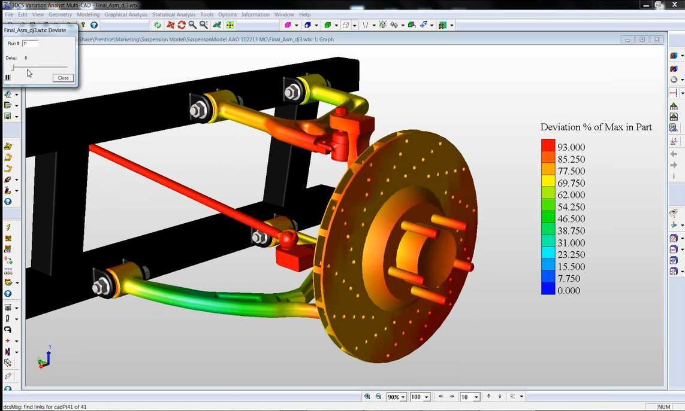Click the Run # input field
Image resolution: width=685 pixels, height=411 pixels.
coord(30,43)
